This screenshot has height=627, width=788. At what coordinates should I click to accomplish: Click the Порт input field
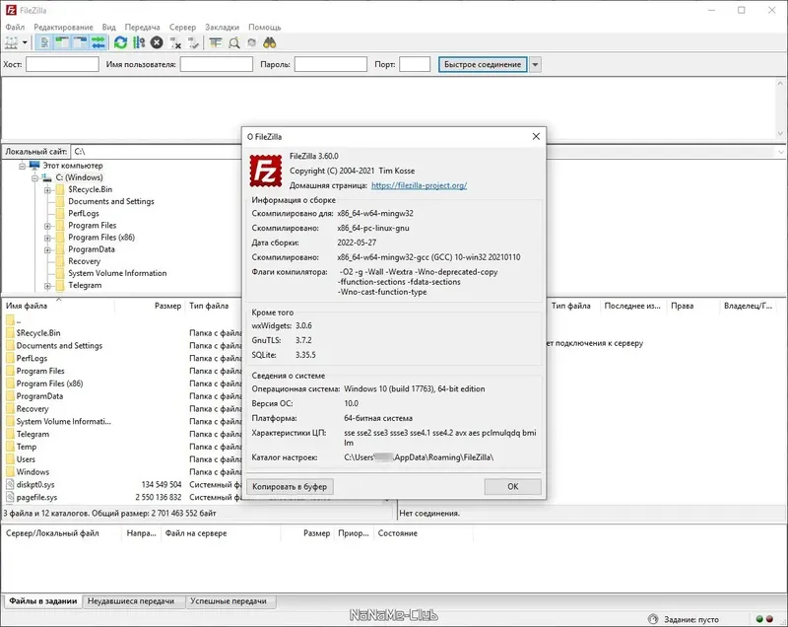(x=415, y=64)
